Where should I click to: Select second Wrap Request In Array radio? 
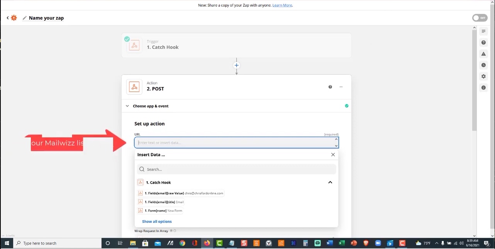175,231
